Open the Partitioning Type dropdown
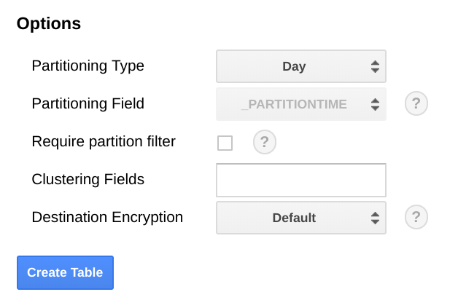This screenshot has width=458, height=300. coord(300,66)
